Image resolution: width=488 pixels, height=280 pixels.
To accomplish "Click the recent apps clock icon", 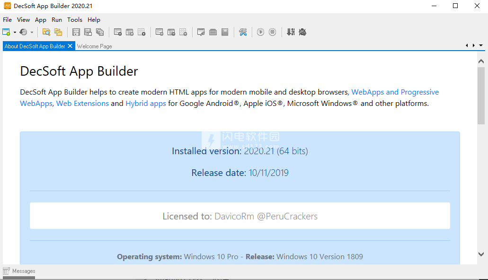I will tap(23, 32).
